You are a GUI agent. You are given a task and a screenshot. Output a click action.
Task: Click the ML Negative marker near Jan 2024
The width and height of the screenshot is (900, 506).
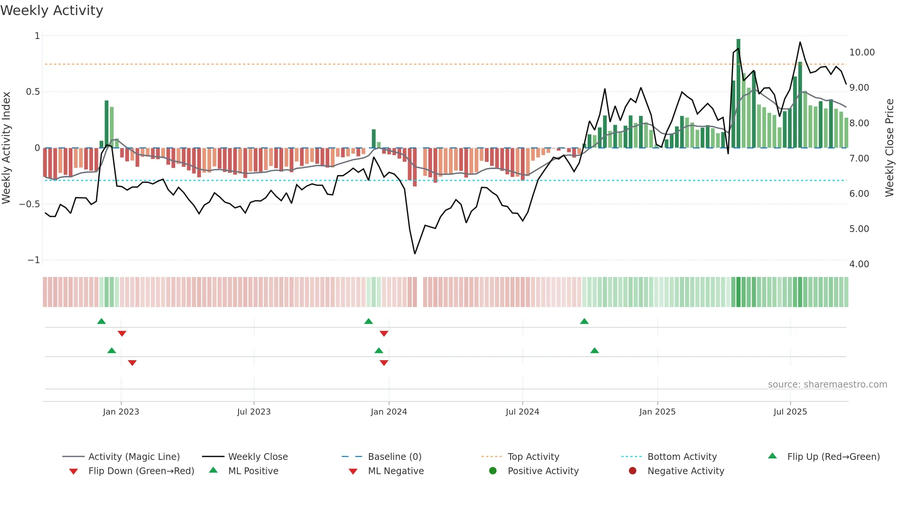[384, 362]
